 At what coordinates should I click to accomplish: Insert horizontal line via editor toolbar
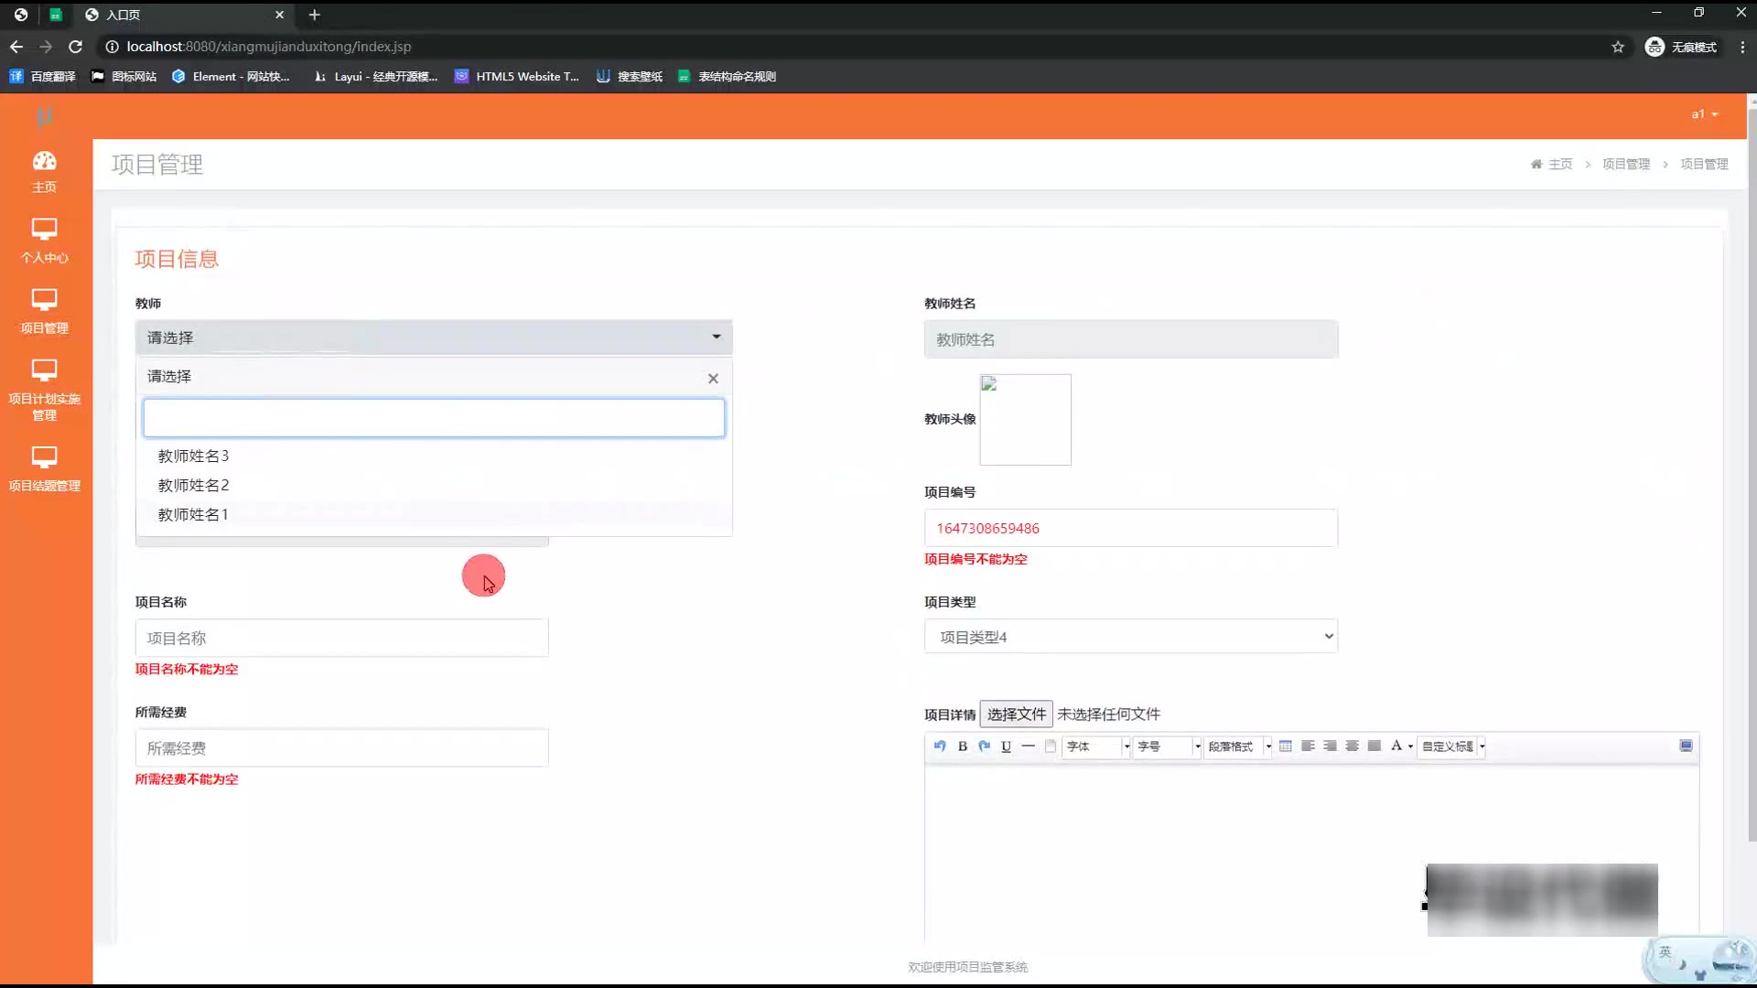(x=1029, y=746)
